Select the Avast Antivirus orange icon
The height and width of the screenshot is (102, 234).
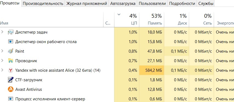[x=11, y=89]
